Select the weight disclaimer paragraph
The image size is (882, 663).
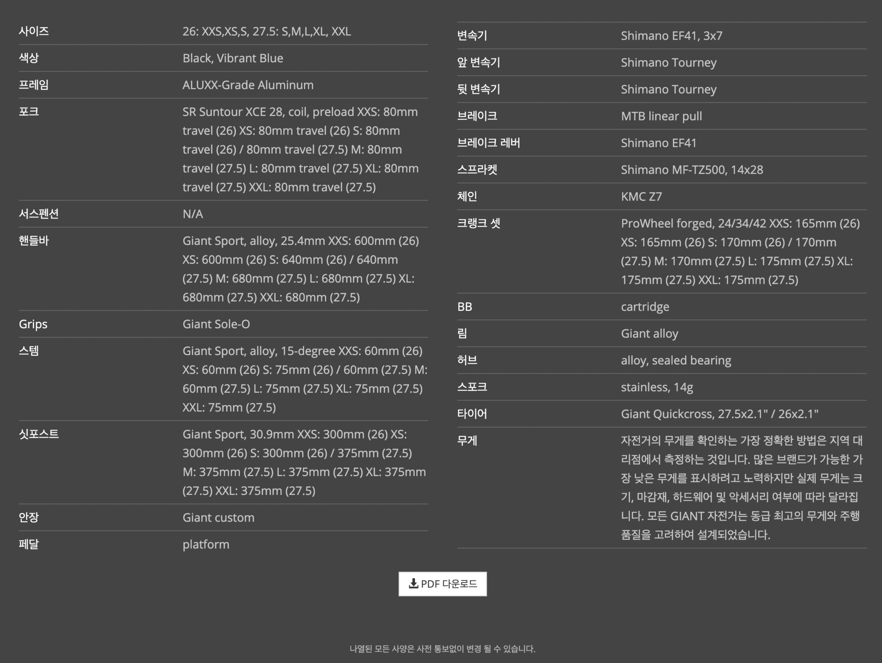742,488
